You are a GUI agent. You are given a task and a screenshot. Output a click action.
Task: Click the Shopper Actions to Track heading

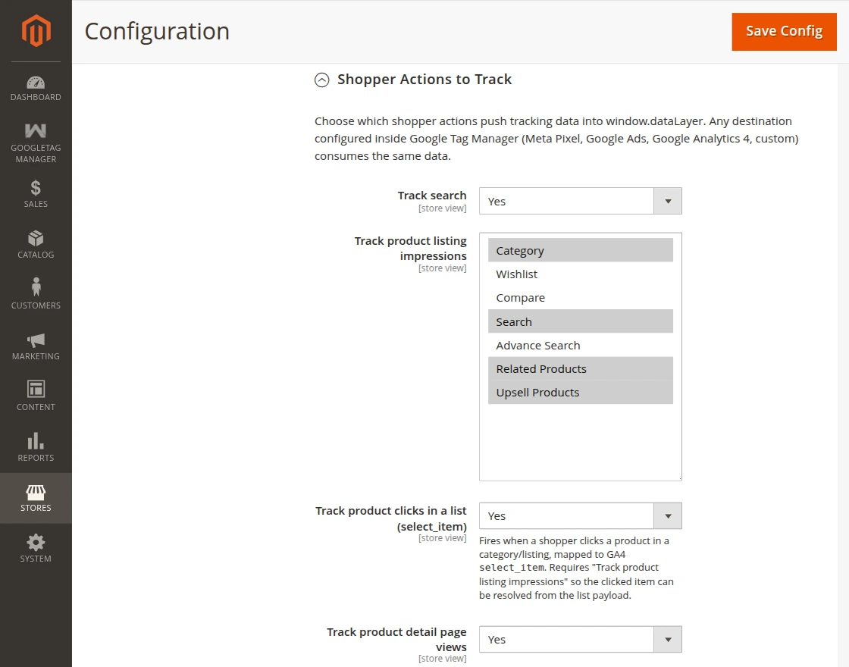click(x=424, y=80)
